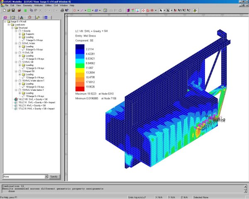
Task: Click the Open file folder icon
Action: pyautogui.click(x=8, y=10)
